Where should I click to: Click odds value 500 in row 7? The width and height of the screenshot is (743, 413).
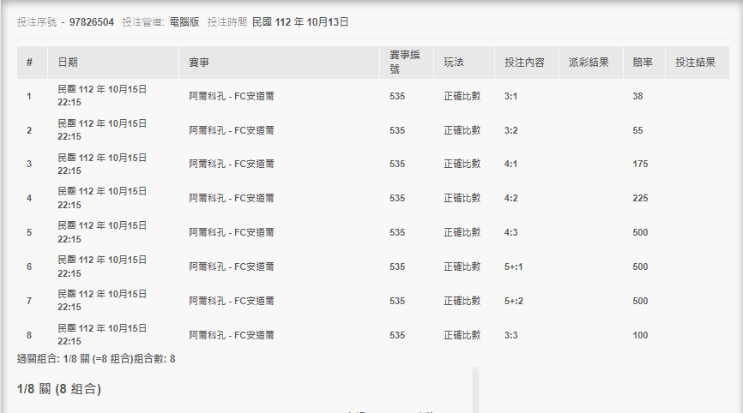pyautogui.click(x=640, y=301)
